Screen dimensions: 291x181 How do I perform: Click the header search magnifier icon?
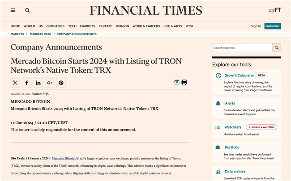pyautogui.click(x=27, y=10)
